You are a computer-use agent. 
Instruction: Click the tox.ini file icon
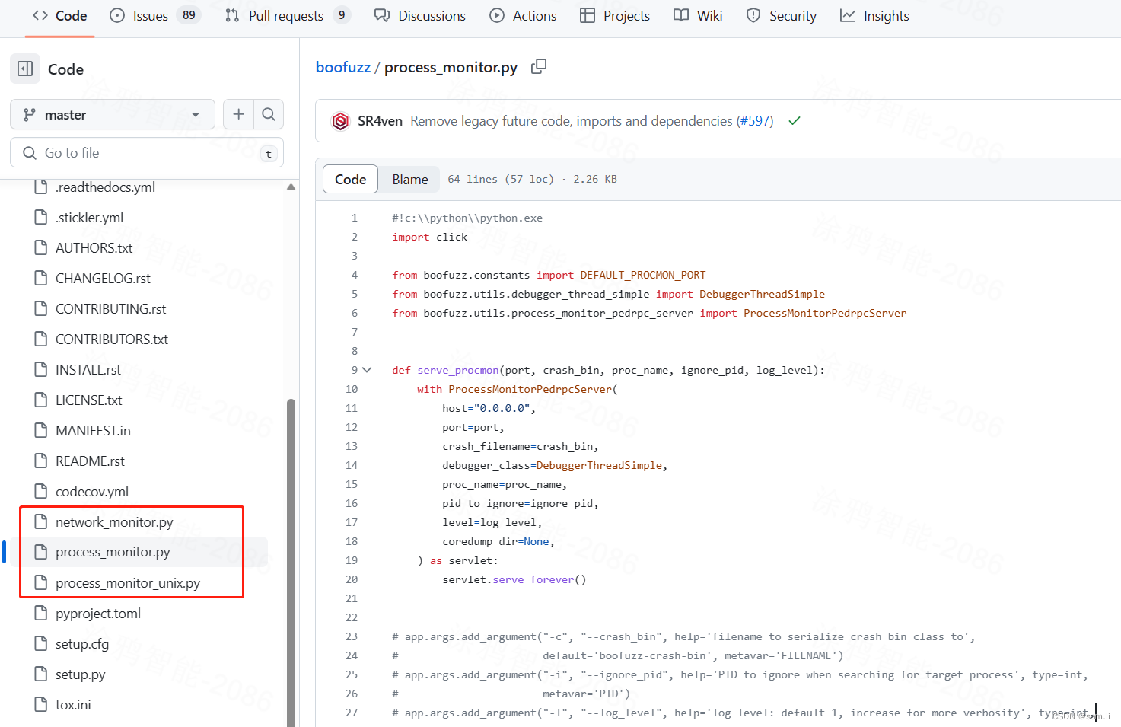pos(41,704)
